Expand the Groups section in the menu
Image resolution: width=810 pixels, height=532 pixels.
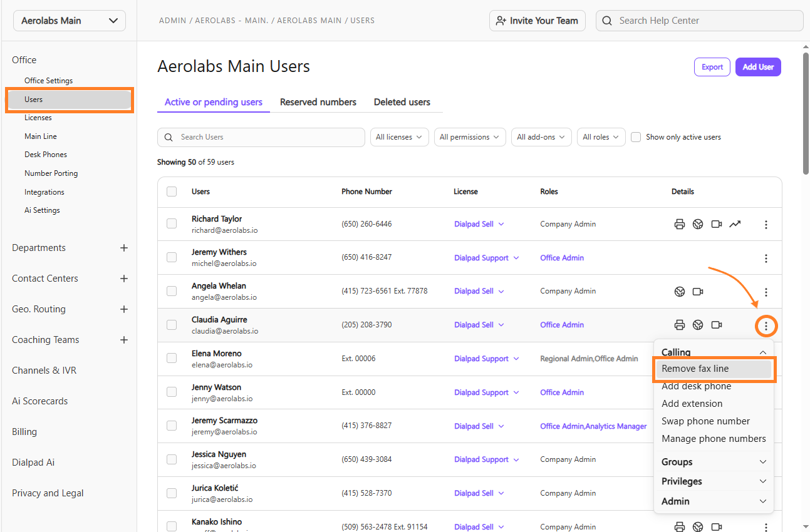pyautogui.click(x=714, y=462)
